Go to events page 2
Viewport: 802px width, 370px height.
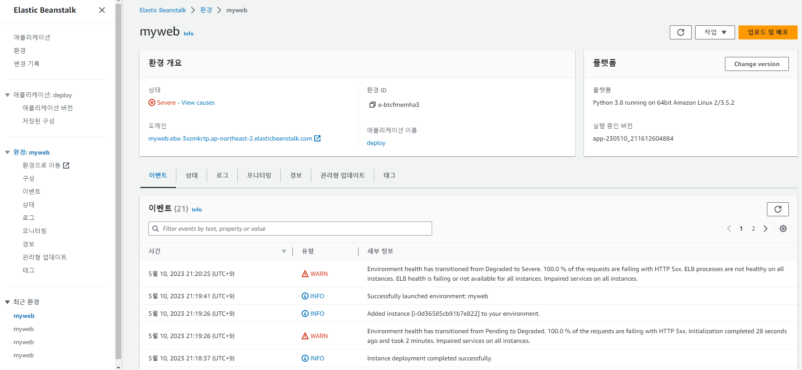point(753,229)
